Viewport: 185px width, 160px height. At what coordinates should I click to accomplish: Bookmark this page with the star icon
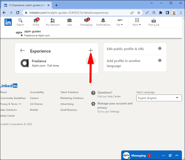click(139, 13)
